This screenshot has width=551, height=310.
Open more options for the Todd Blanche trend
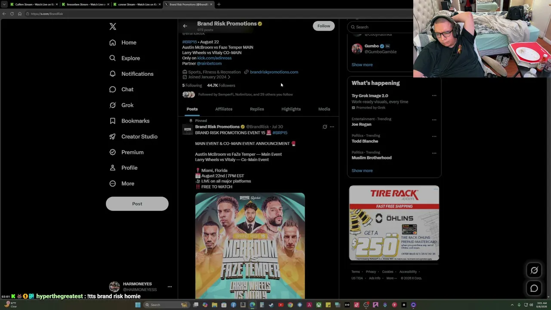point(434,136)
